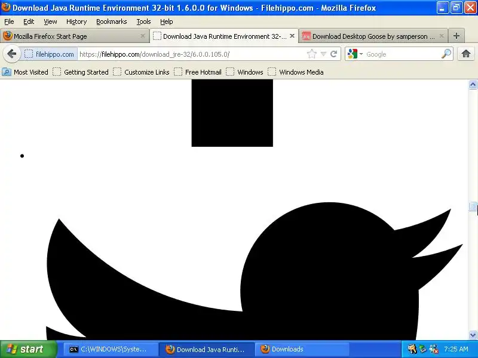Open the Edit menu
Viewport: 478px width, 358px height.
pyautogui.click(x=29, y=21)
